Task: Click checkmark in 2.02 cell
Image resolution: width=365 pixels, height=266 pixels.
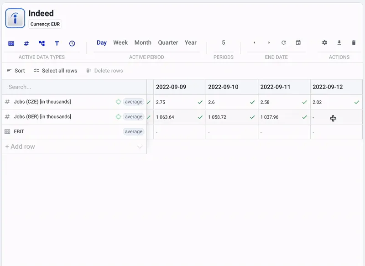Action: coord(357,102)
